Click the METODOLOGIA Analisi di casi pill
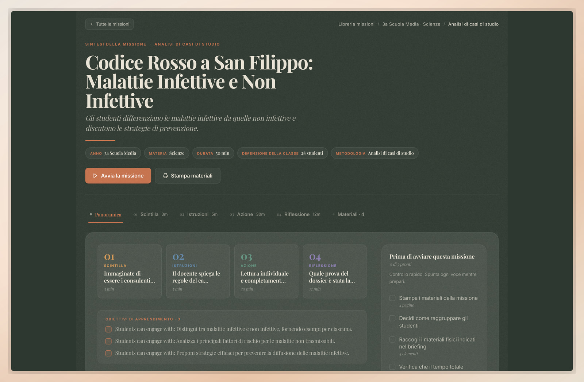 [x=374, y=153]
